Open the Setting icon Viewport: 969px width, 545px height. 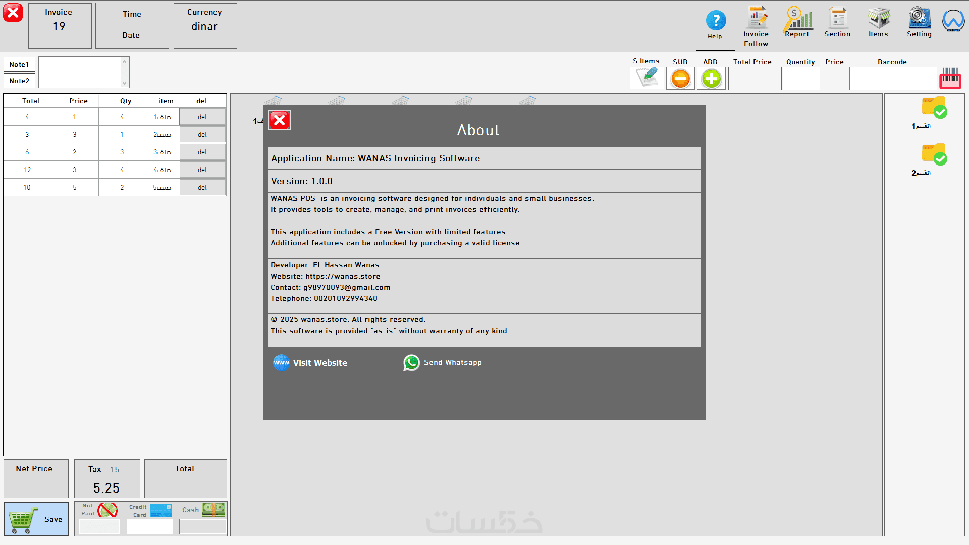pos(919,18)
